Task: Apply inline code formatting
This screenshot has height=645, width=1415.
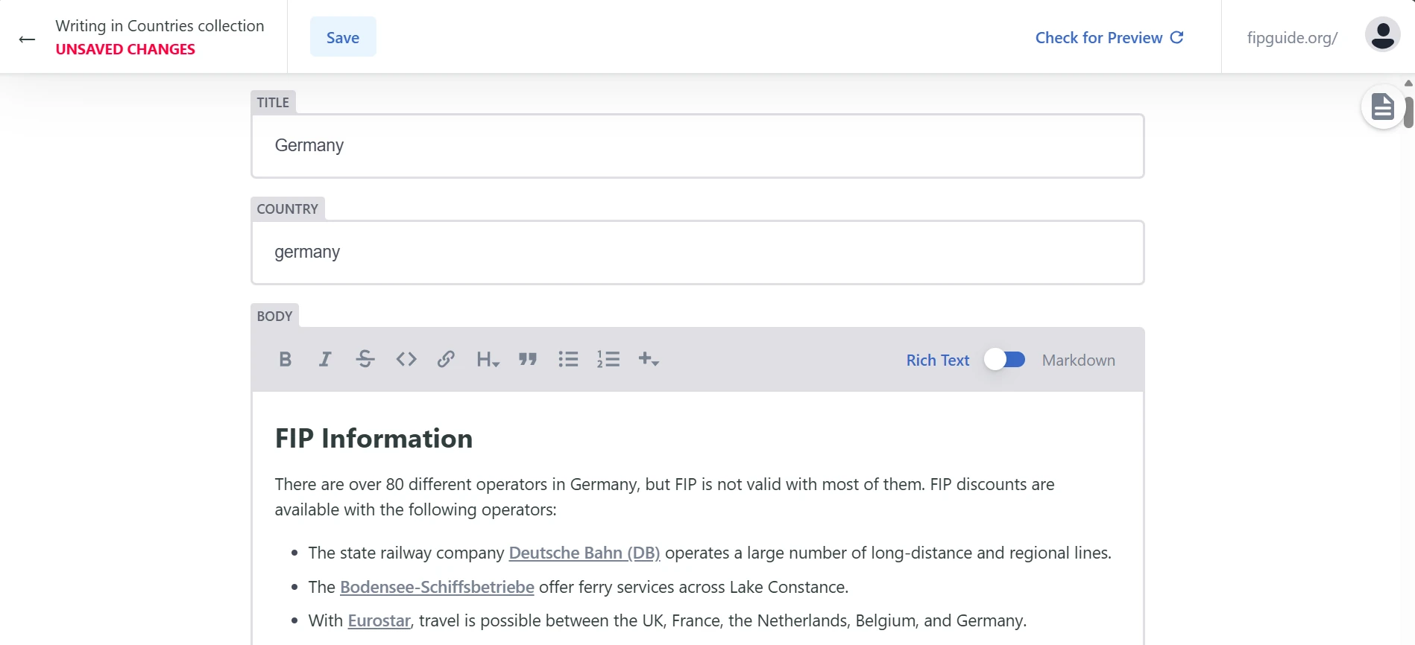Action: [x=406, y=360]
